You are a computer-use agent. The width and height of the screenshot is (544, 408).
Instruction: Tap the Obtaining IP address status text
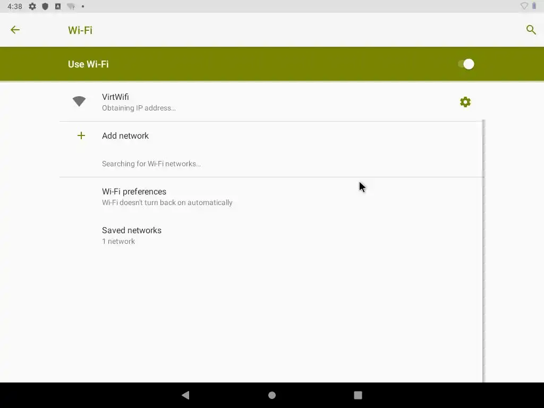click(x=139, y=108)
